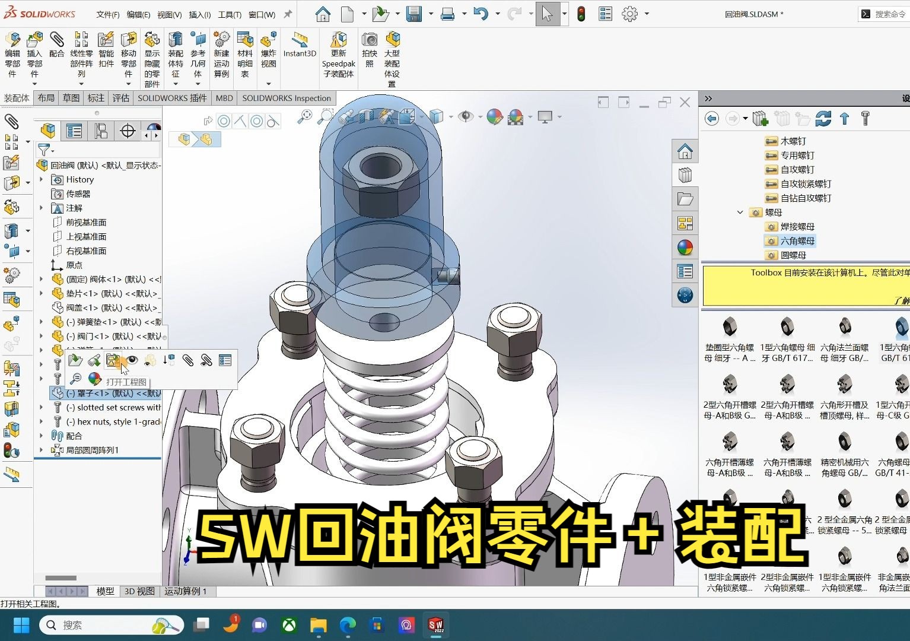Viewport: 910px width, 641px height.
Task: Click the 材料明细表 button in the ribbon
Action: click(244, 55)
